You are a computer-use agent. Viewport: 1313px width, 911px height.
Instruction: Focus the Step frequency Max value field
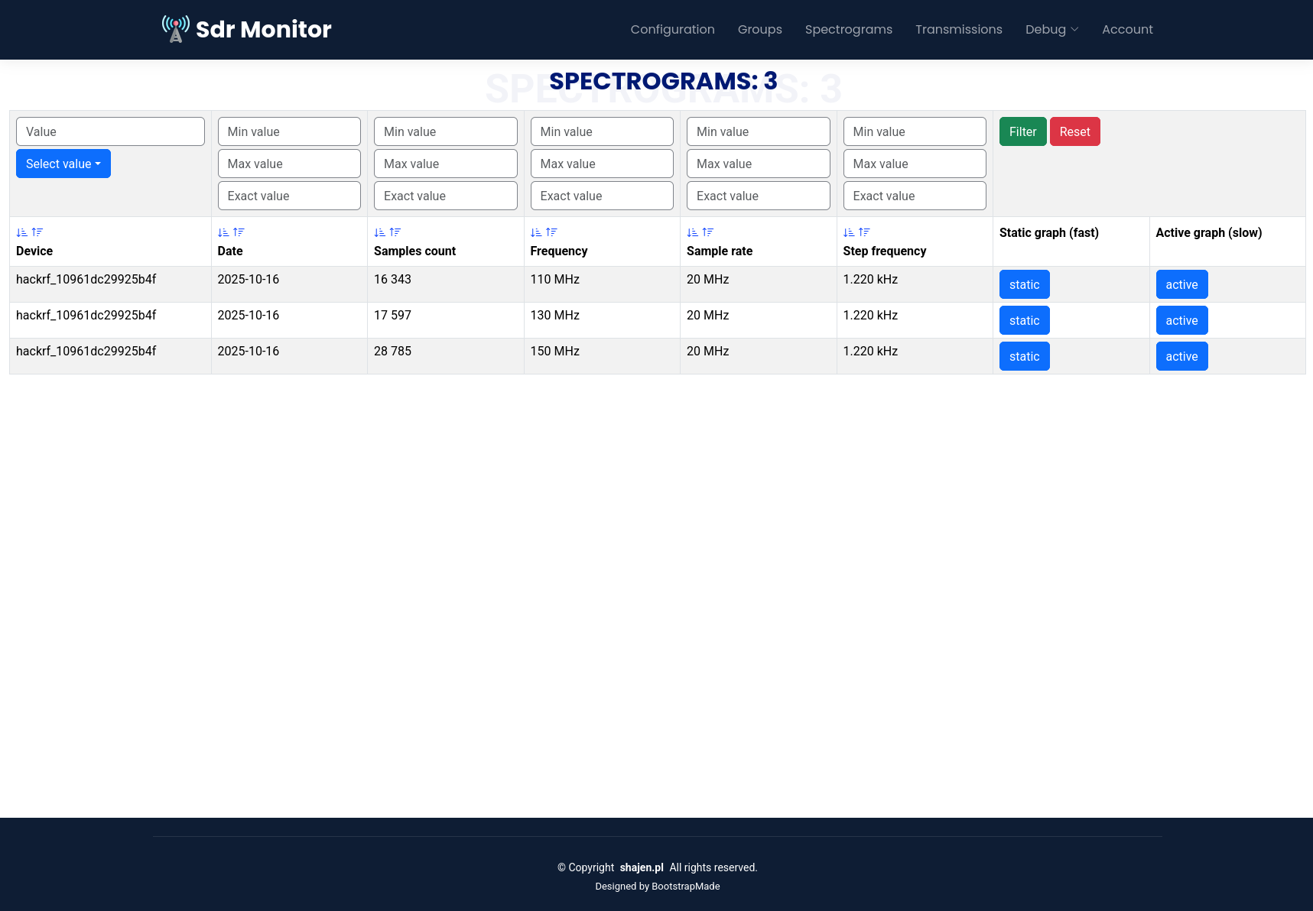[x=915, y=164]
